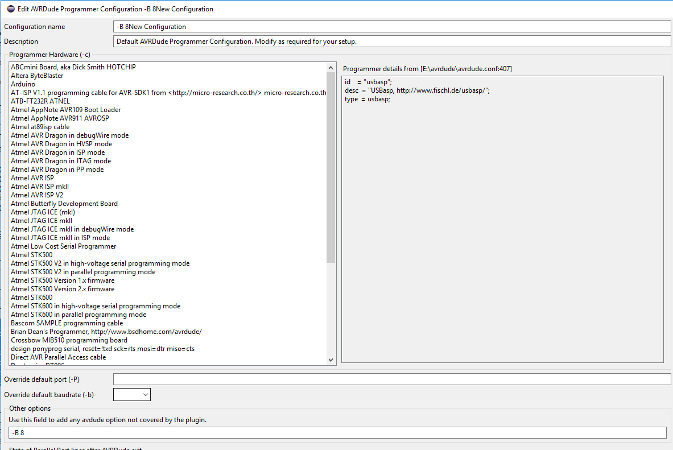Select the plain Atmel STK500 entry
This screenshot has width=673, height=450.
coord(31,255)
